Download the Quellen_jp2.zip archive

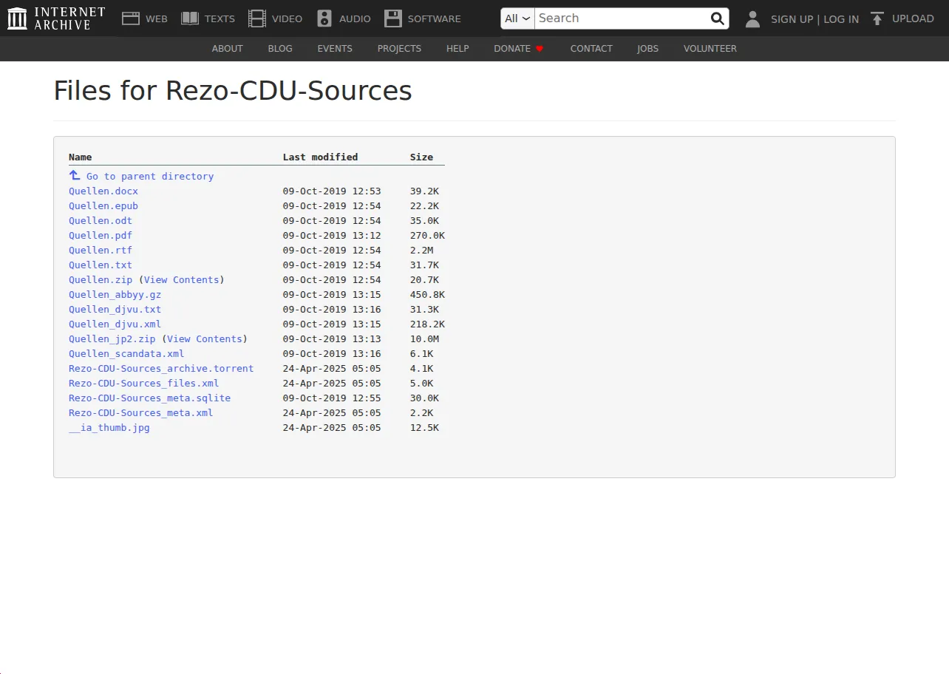pyautogui.click(x=112, y=339)
